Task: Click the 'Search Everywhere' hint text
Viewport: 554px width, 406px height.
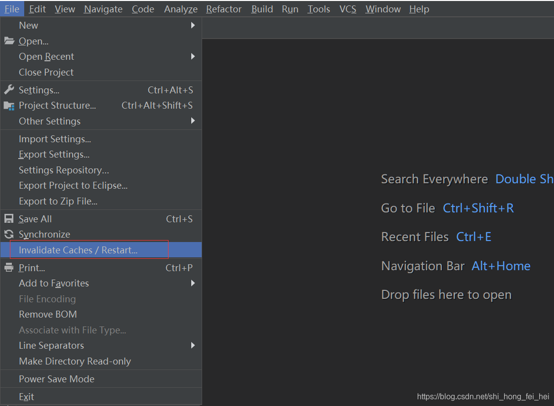Action: click(434, 179)
